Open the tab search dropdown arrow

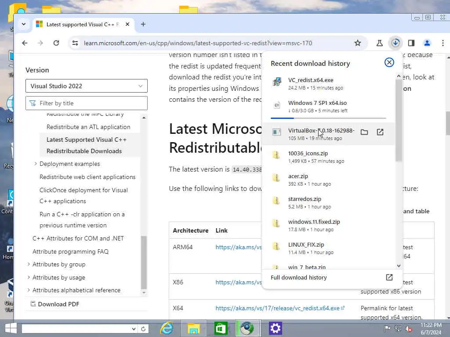[x=24, y=25]
